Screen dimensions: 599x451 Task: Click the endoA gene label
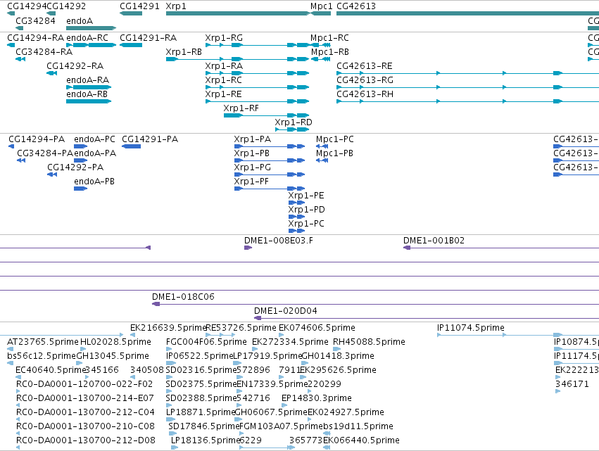(80, 20)
